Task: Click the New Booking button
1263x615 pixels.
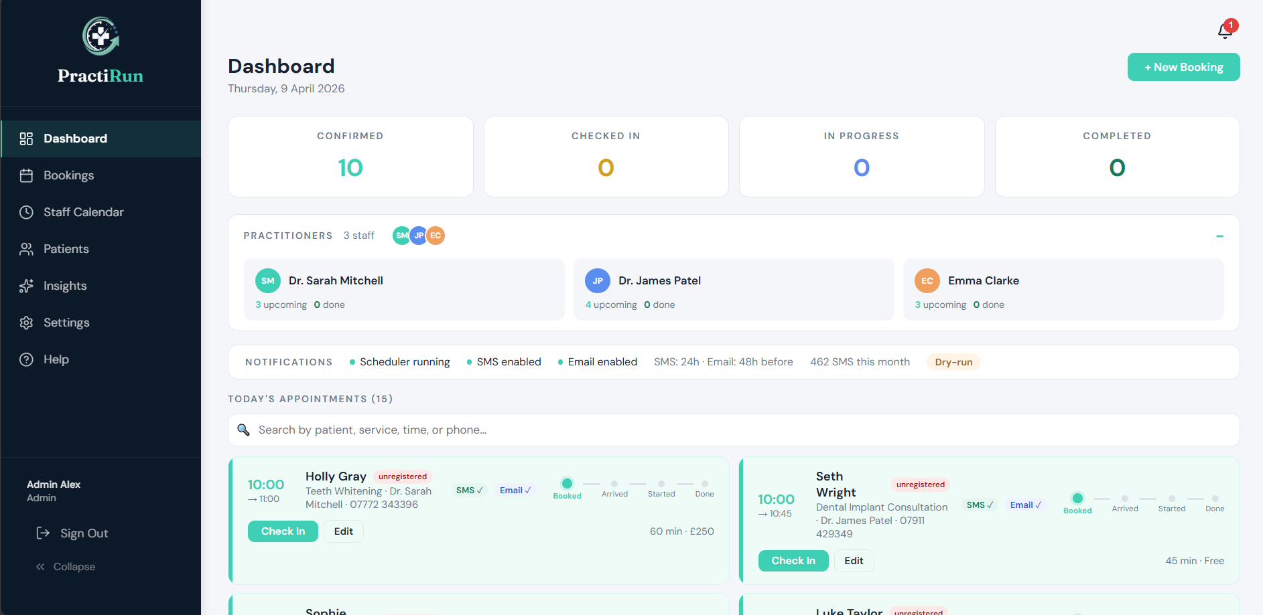Action: [x=1183, y=67]
